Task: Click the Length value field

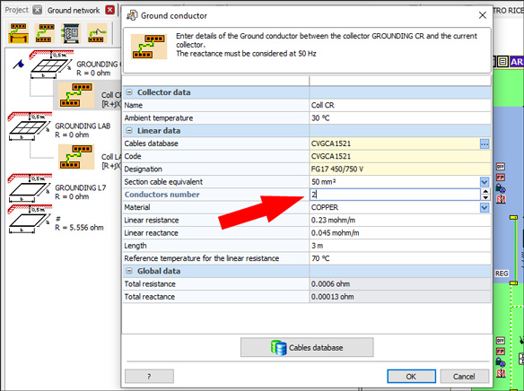Action: click(x=400, y=246)
